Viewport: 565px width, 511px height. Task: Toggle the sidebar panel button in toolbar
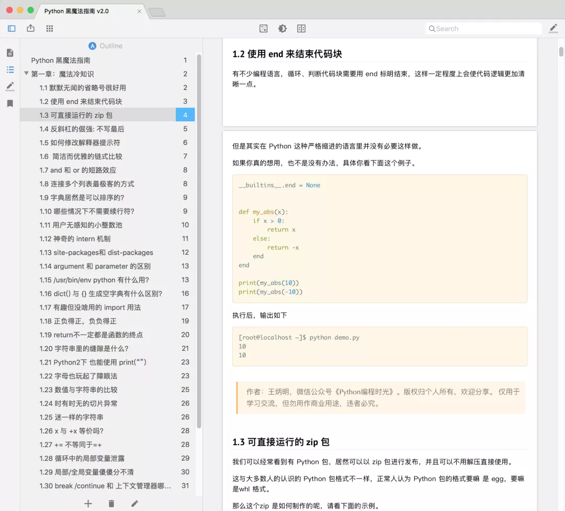[12, 29]
